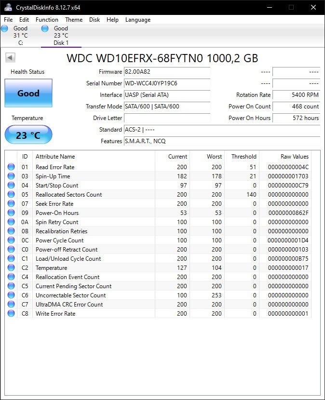This screenshot has width=325, height=400.
Task: Click status orb of Reallocation Event Count row
Action: 11,277
